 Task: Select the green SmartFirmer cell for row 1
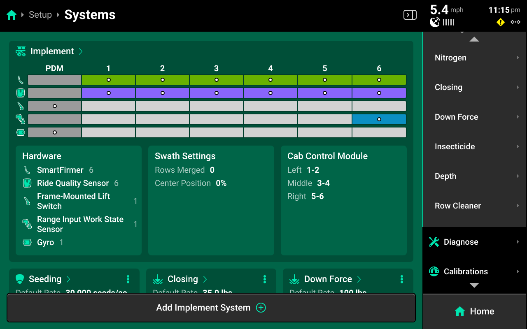(x=109, y=80)
